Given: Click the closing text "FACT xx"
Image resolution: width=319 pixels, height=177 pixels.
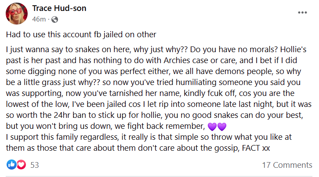Looking at the screenshot, I should tap(256, 148).
